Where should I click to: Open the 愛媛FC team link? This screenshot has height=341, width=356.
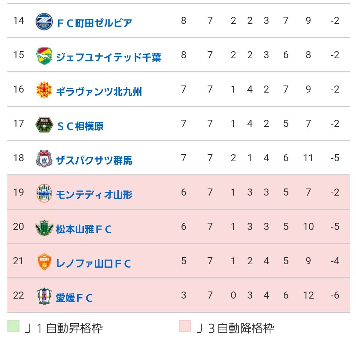tap(74, 298)
